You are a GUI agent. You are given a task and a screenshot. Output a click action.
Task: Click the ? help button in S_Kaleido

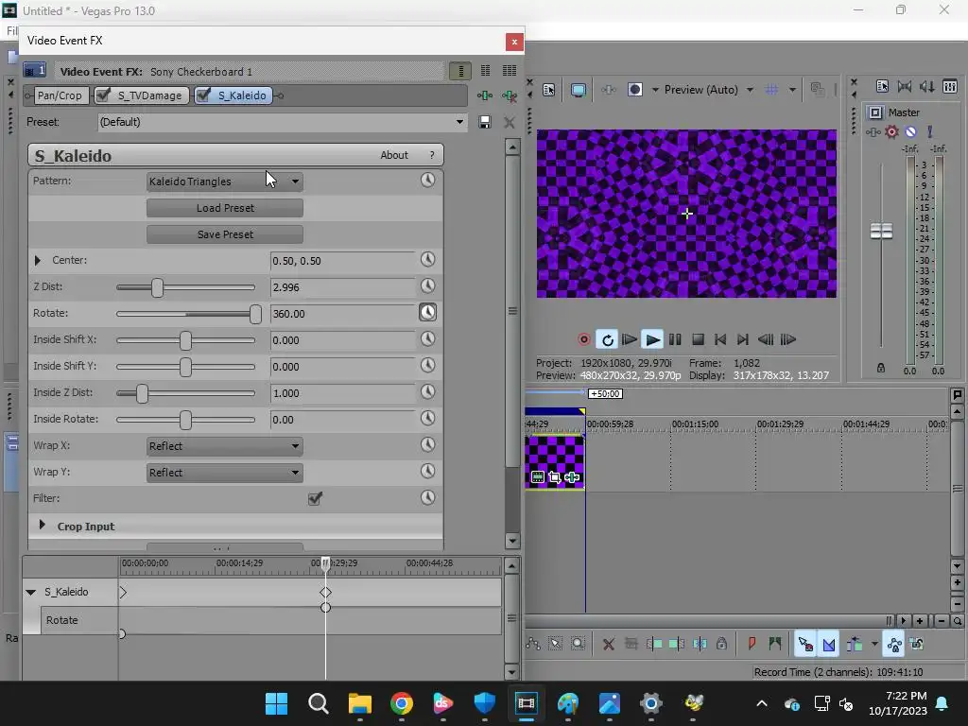(431, 155)
